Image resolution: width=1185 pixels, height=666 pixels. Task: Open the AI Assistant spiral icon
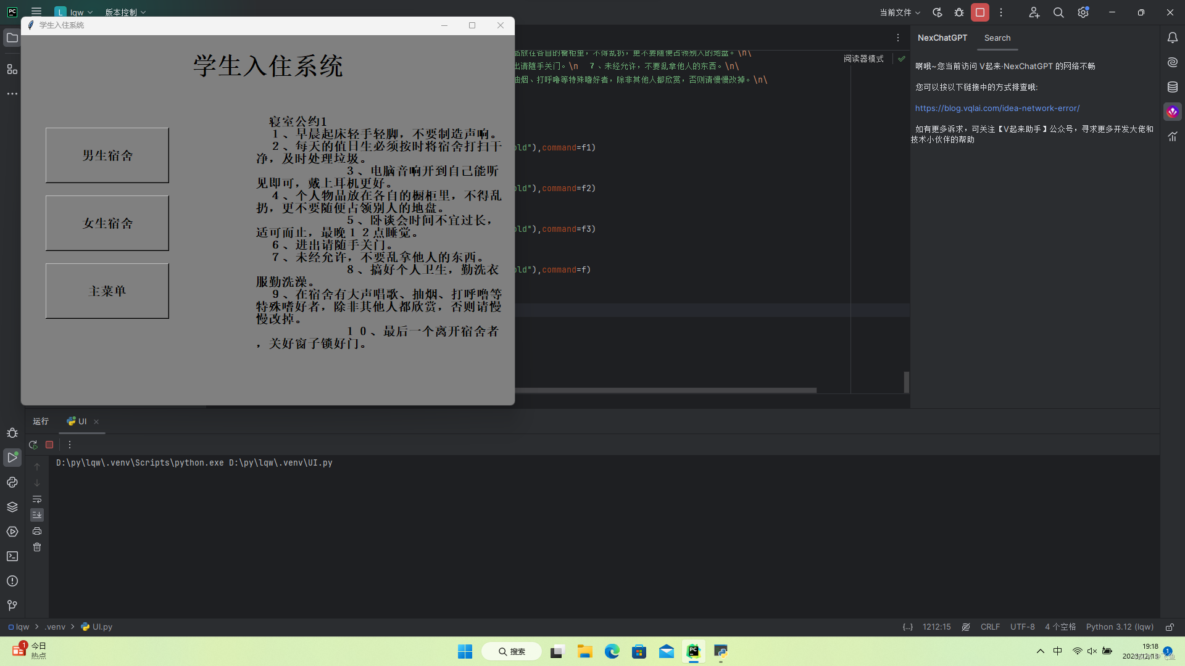tap(1173, 62)
